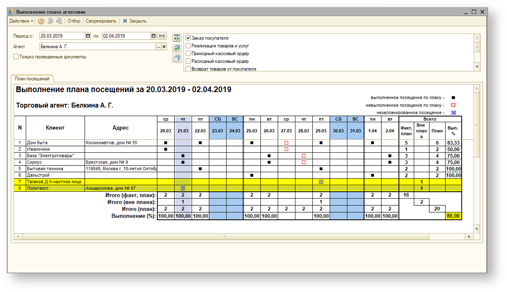This screenshot has width=507, height=292.
Task: Click address Брестская, дом № 9
Action: coord(121,162)
